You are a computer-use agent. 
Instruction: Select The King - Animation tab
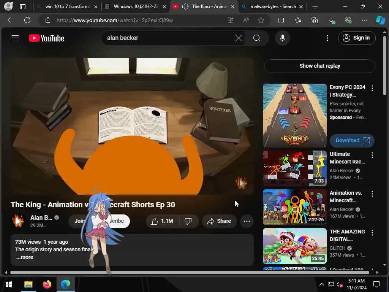coord(210,6)
